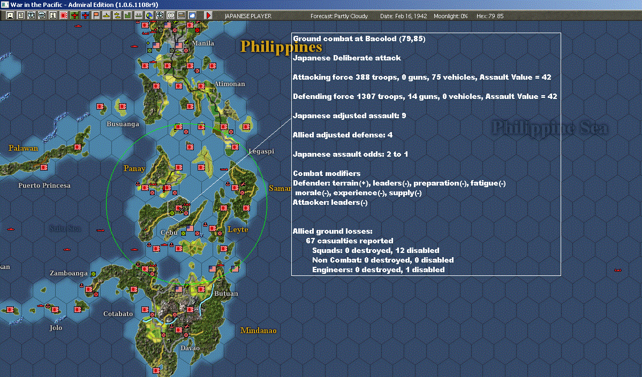Open the green land chart toolbar icon
Image resolution: width=642 pixels, height=377 pixels.
click(127, 16)
